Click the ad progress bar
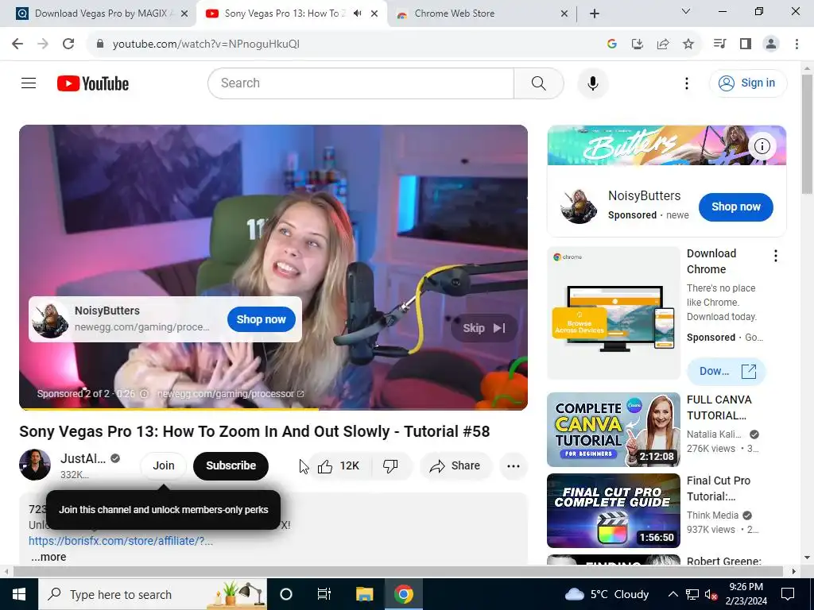The height and width of the screenshot is (610, 814). click(273, 409)
